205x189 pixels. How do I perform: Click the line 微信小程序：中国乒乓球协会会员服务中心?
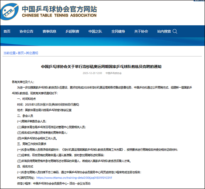click(x=54, y=183)
